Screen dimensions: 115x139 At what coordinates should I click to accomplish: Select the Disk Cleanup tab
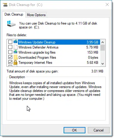pyautogui.click(x=14, y=14)
